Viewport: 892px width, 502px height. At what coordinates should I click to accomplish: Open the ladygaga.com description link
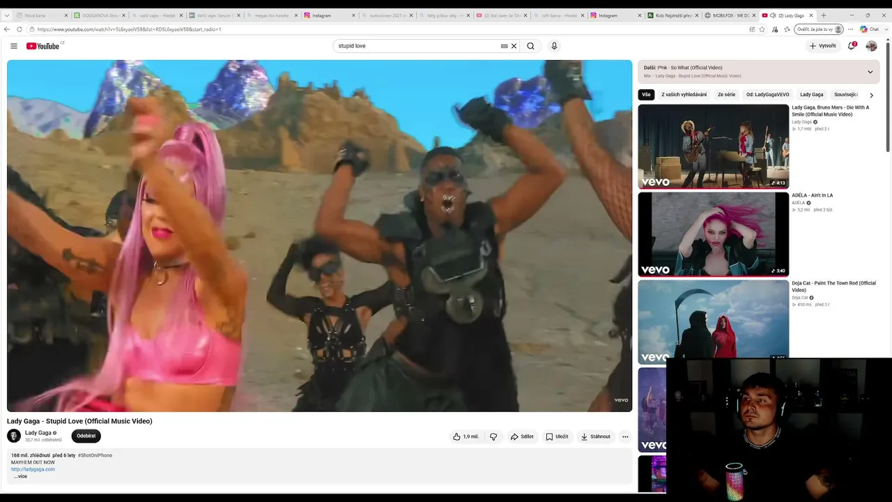click(x=33, y=469)
